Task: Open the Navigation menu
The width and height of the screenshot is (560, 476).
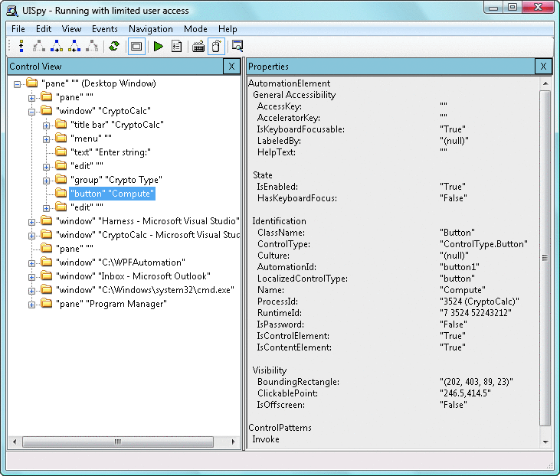Action: pyautogui.click(x=151, y=29)
